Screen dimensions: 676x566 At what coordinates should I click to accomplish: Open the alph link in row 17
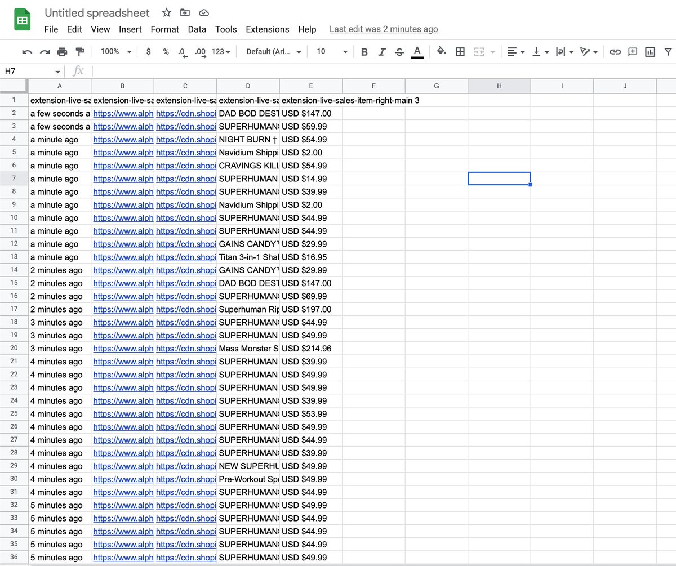coord(123,309)
